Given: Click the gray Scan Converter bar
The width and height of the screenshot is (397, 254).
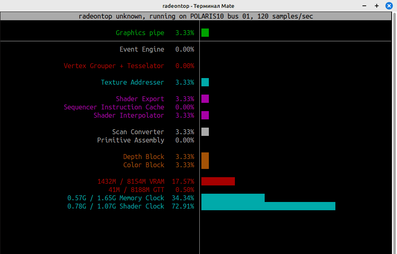Looking at the screenshot, I should tap(205, 132).
